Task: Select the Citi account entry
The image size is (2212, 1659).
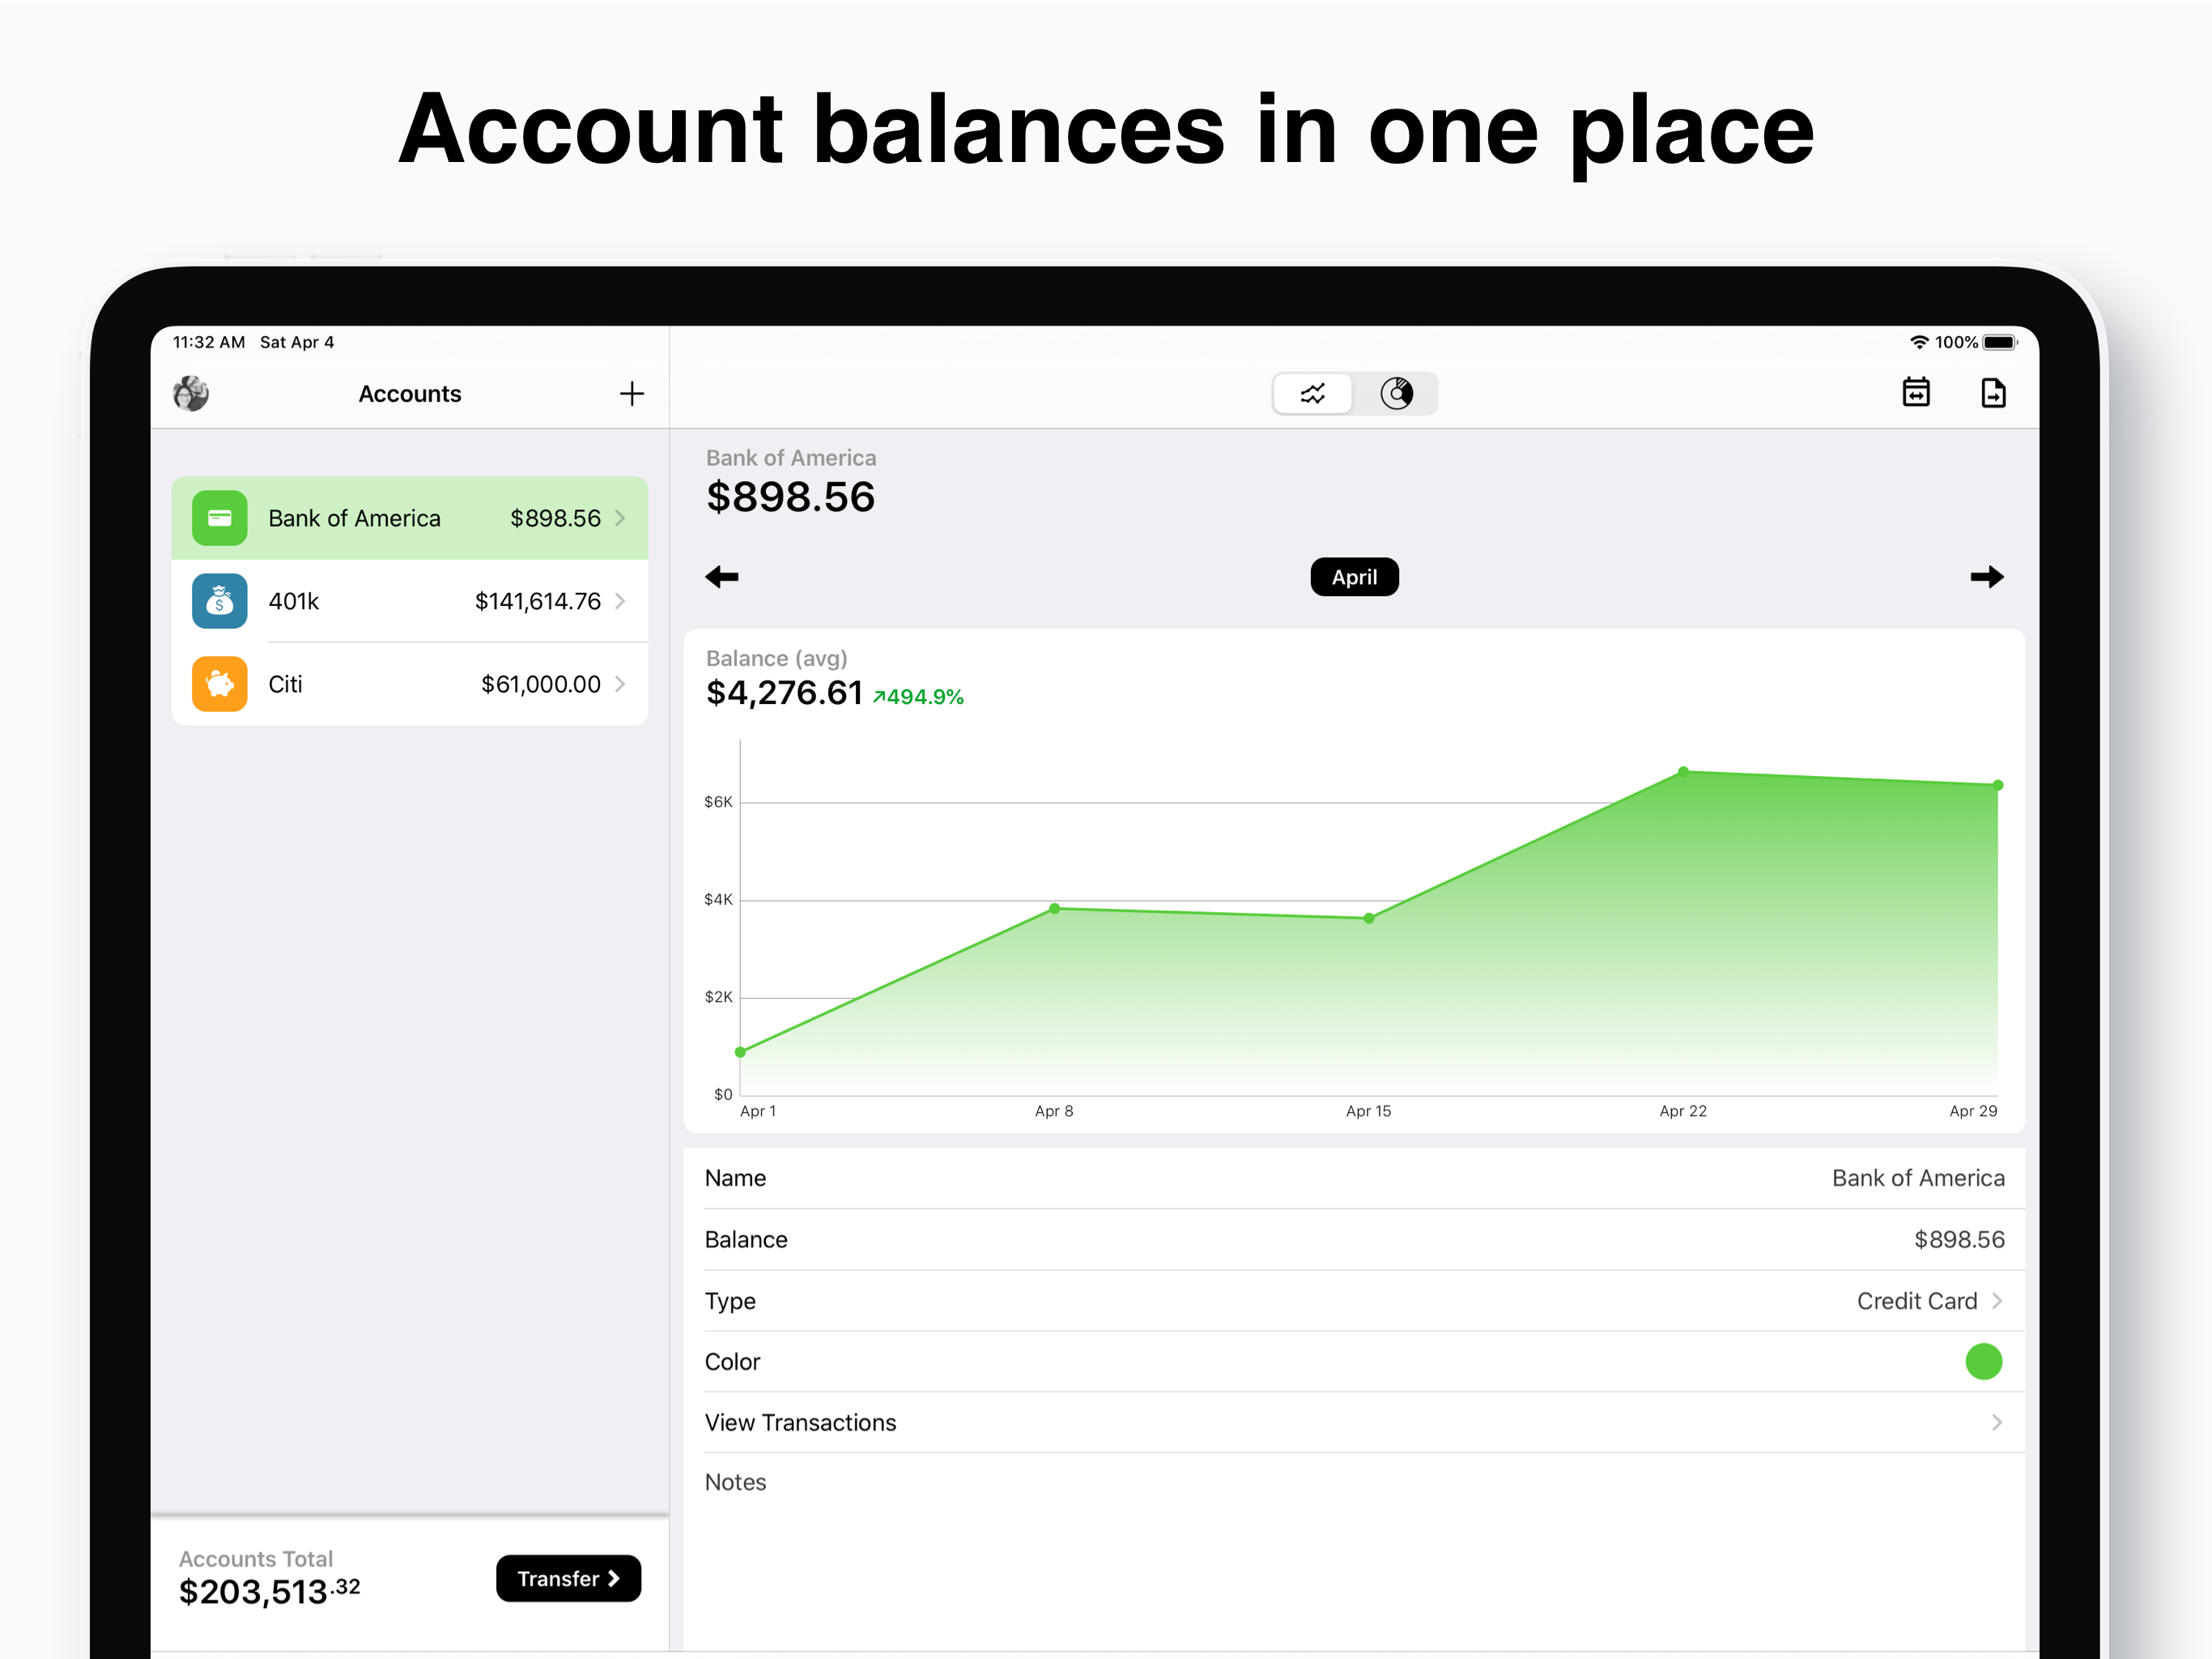Action: 409,684
